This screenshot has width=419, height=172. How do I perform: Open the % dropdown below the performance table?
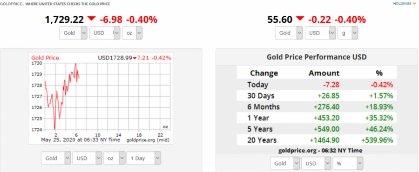click(x=348, y=163)
